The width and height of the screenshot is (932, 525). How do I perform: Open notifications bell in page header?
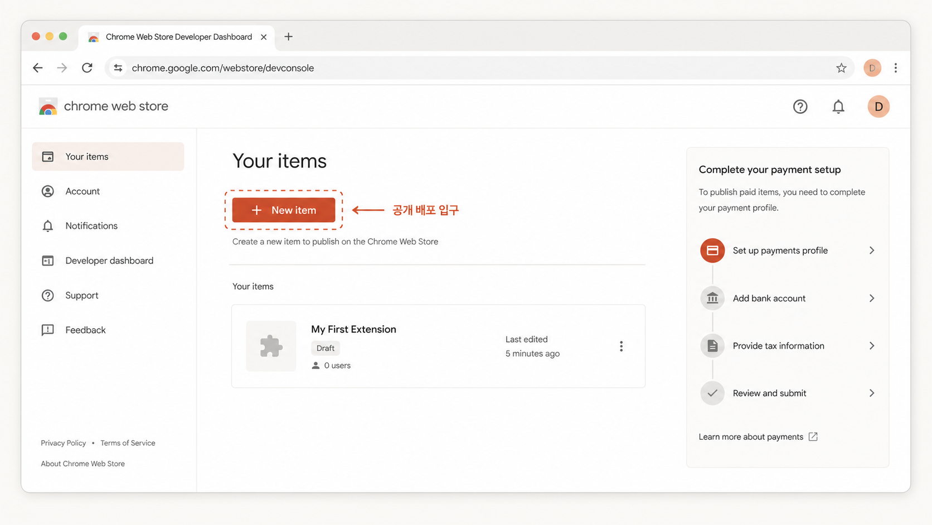[x=838, y=107]
